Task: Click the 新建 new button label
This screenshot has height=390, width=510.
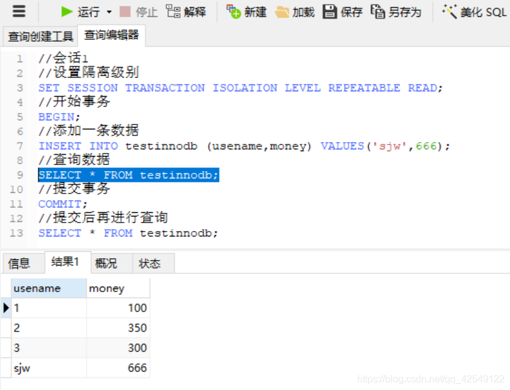Action: pos(256,12)
